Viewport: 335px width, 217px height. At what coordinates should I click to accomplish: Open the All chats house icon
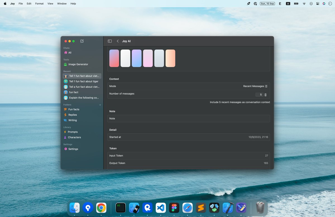[66, 53]
